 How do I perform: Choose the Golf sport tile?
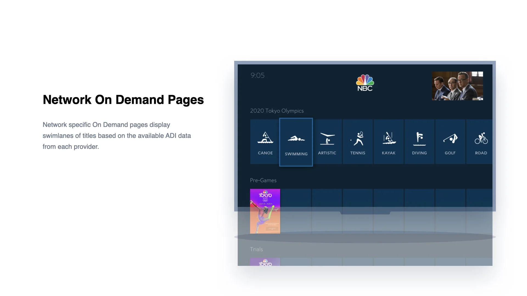point(450,141)
